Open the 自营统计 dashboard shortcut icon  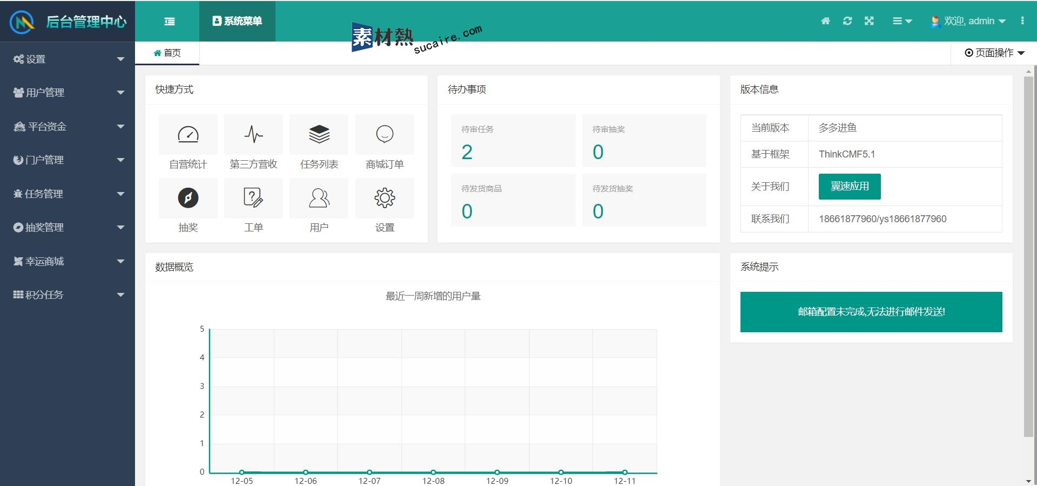pyautogui.click(x=188, y=134)
